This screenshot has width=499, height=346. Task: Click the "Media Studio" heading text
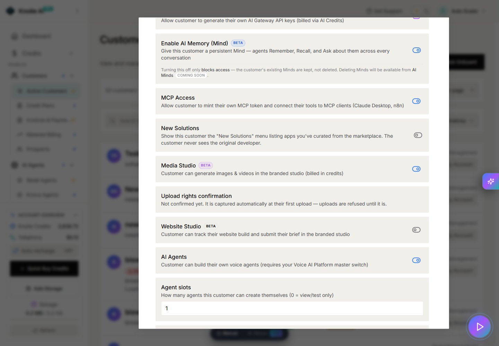tap(178, 166)
